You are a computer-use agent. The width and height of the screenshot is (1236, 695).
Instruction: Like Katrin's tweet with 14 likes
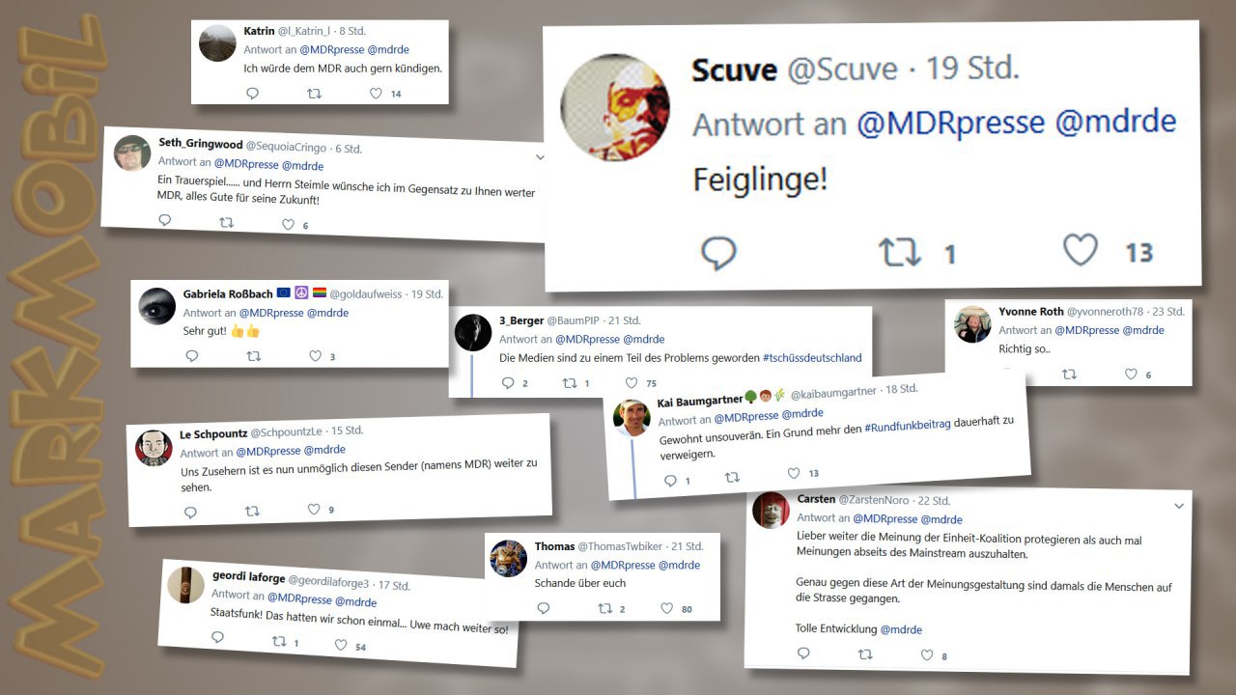[x=377, y=94]
